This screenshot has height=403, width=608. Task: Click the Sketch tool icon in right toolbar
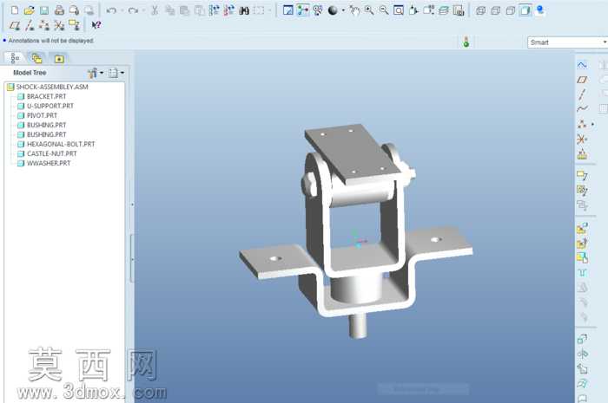tap(582, 65)
